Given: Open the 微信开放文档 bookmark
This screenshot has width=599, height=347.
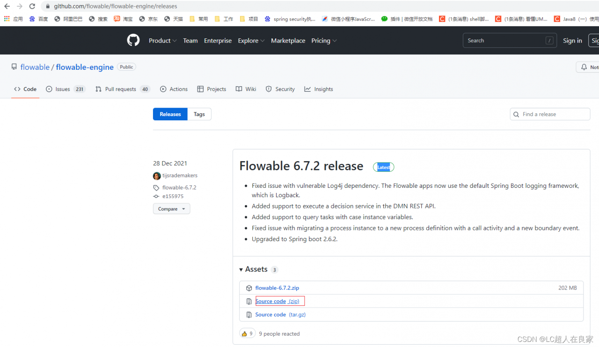Looking at the screenshot, I should (407, 19).
